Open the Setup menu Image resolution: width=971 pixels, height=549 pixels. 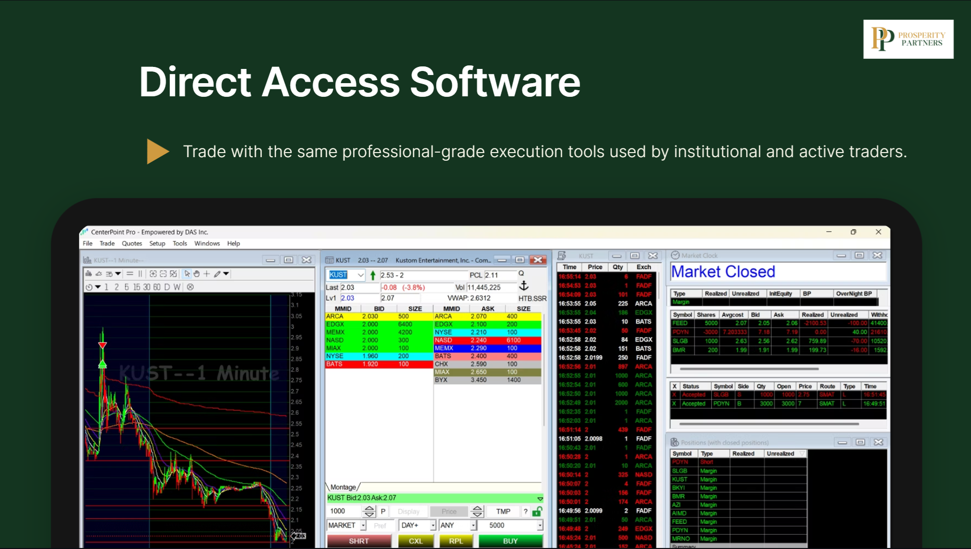coord(157,243)
